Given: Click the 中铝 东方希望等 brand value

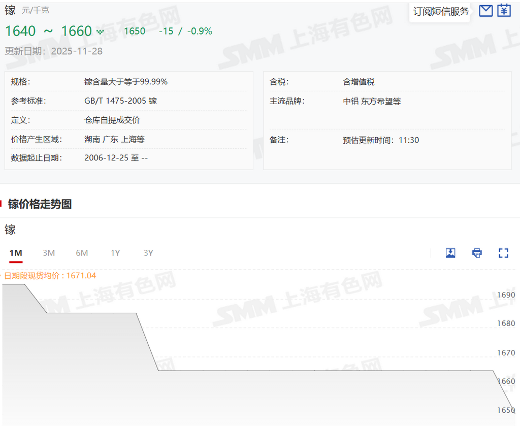Looking at the screenshot, I should click(x=372, y=101).
